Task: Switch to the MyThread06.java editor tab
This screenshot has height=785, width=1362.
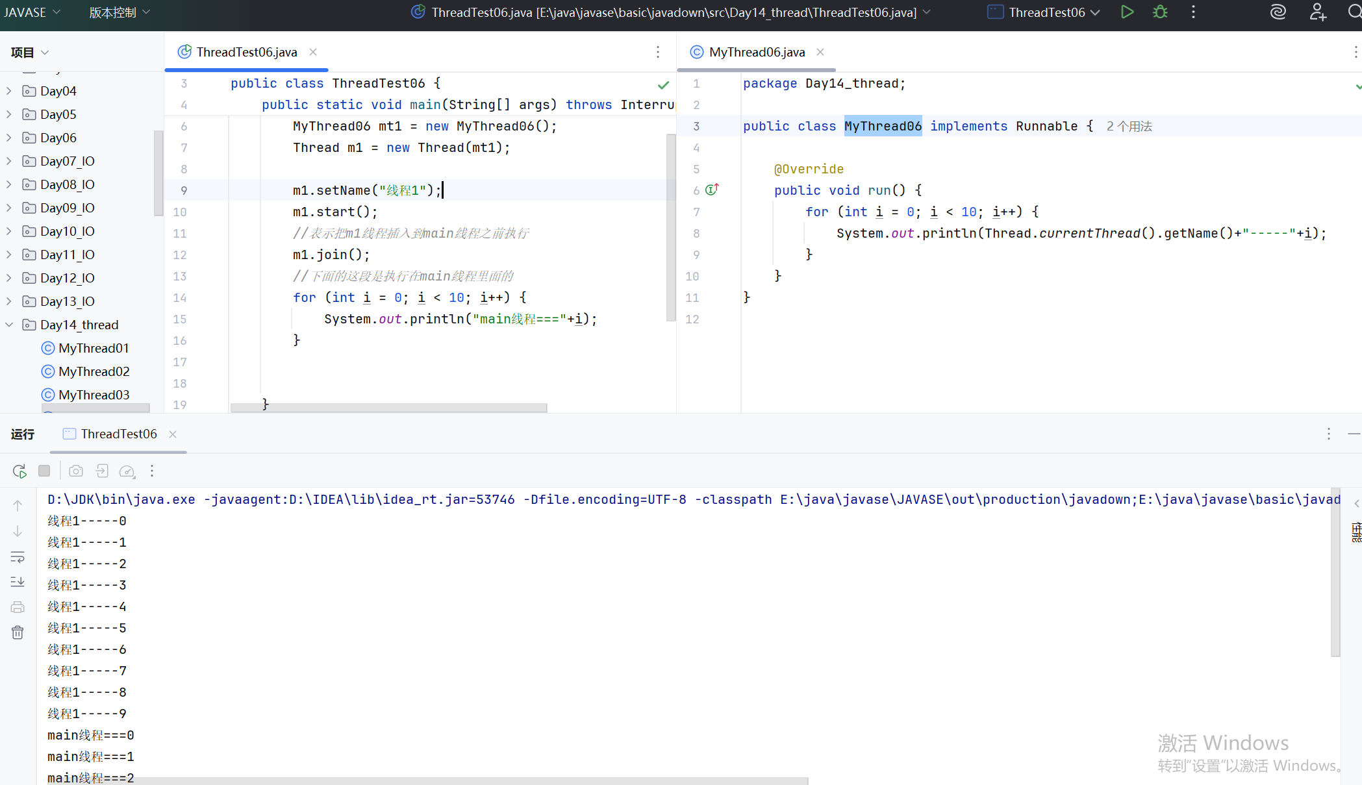Action: coord(757,52)
